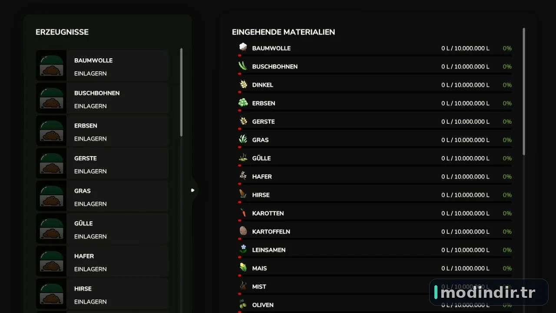Click the arrow between the two panels
This screenshot has width=556, height=313.
[193, 190]
